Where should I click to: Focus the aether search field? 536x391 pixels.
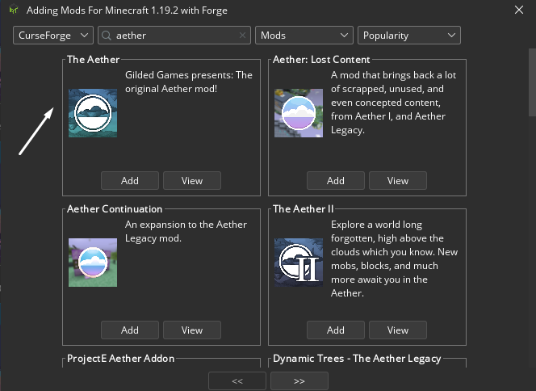point(174,36)
